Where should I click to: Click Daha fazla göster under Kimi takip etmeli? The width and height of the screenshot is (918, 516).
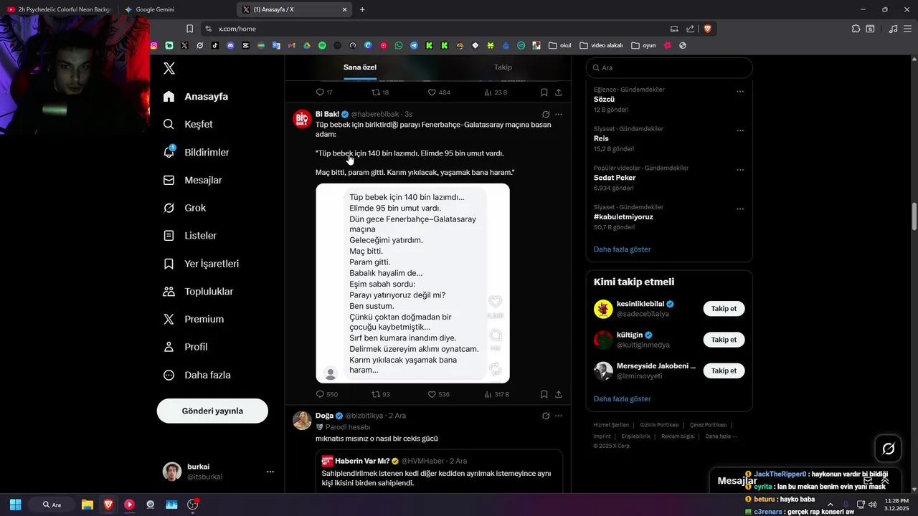[622, 398]
